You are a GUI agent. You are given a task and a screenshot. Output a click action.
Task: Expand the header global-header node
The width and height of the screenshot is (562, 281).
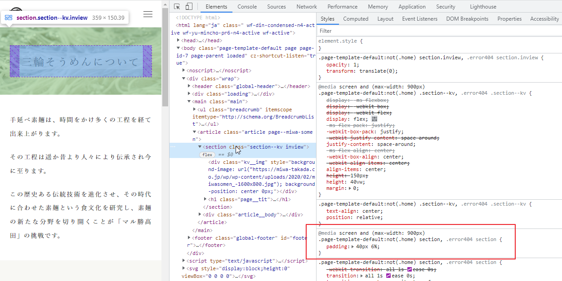(189, 86)
